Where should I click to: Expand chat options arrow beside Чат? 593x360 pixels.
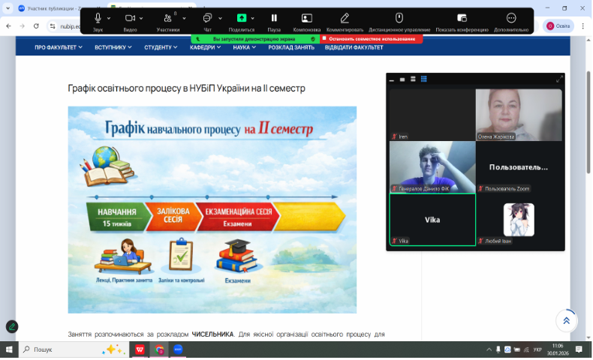pos(220,18)
